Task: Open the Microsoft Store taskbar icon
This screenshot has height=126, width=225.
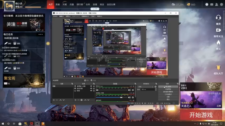Action: point(20,123)
